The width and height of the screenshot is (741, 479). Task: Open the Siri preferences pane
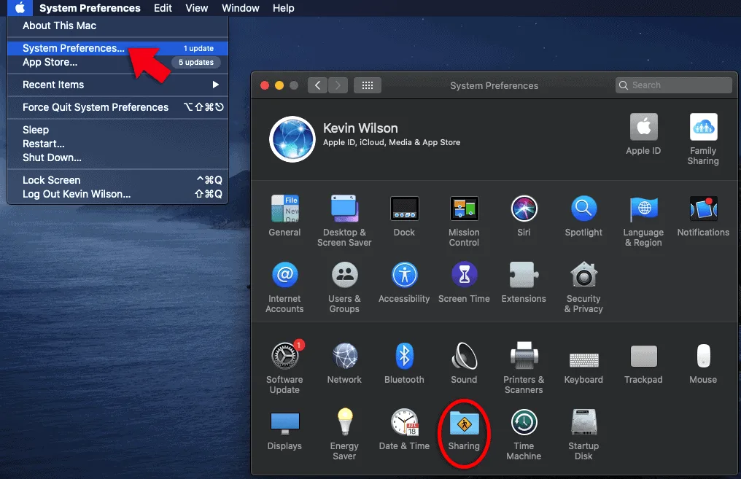tap(524, 216)
